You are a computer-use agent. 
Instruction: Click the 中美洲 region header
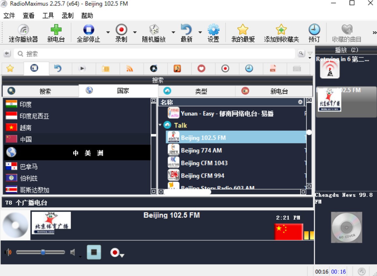[77, 153]
